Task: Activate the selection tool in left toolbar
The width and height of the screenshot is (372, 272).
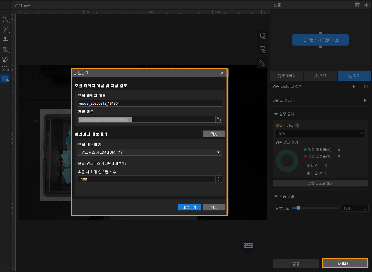Action: [x=5, y=79]
